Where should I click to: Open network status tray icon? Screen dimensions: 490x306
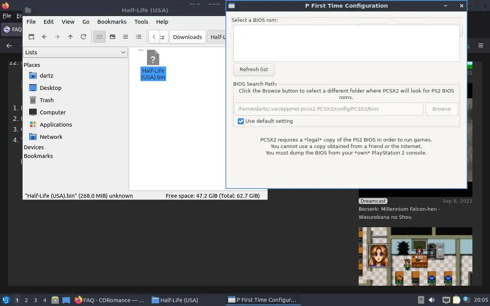click(446, 300)
